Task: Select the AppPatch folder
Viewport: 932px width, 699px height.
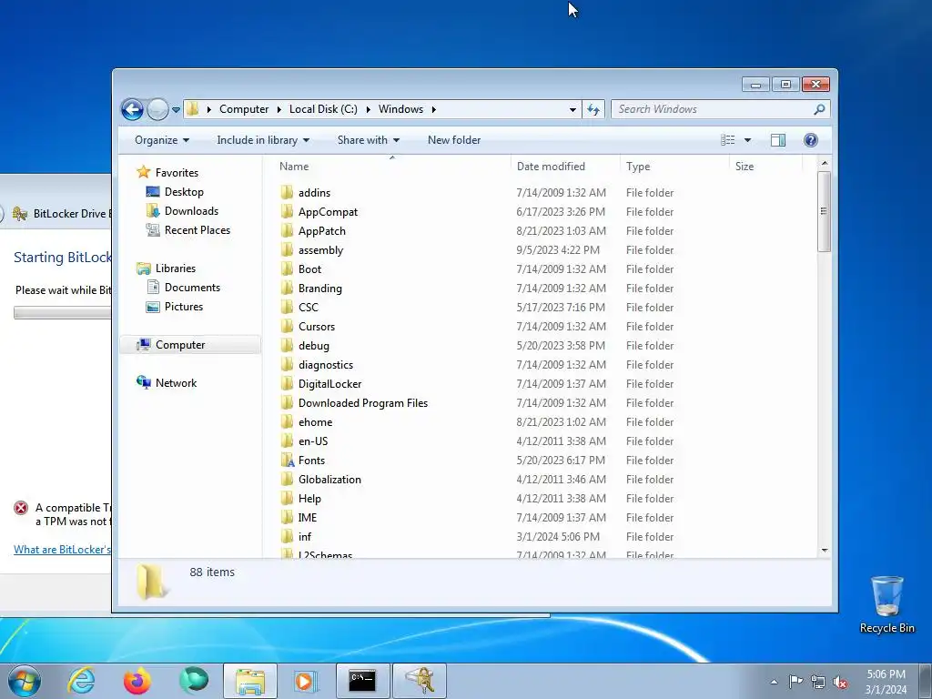Action: pos(321,231)
